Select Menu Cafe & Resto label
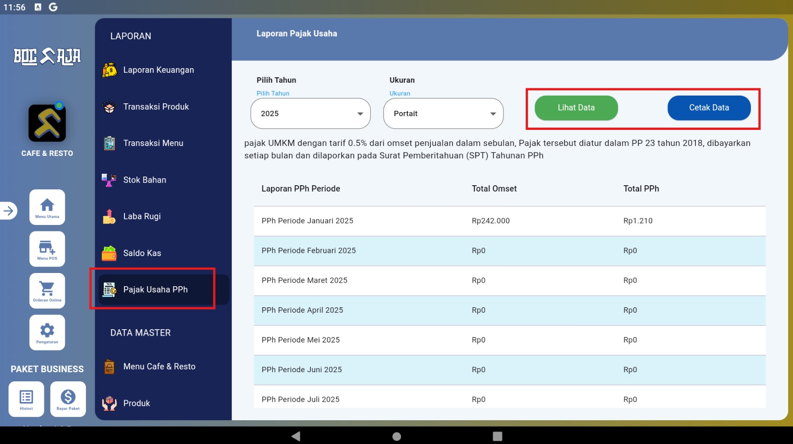This screenshot has width=793, height=444. (x=159, y=367)
